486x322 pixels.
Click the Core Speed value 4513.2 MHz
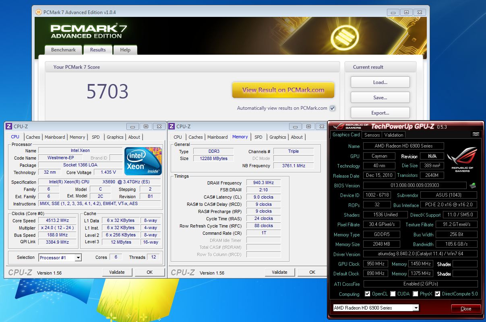coord(58,220)
